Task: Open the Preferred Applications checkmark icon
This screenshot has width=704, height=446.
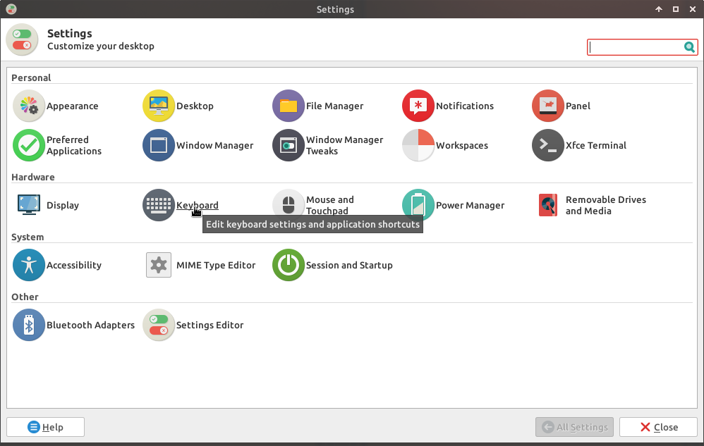Action: (x=29, y=145)
